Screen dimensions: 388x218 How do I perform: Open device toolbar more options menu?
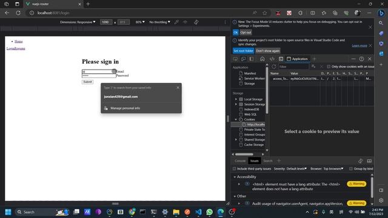pyautogui.click(x=225, y=22)
